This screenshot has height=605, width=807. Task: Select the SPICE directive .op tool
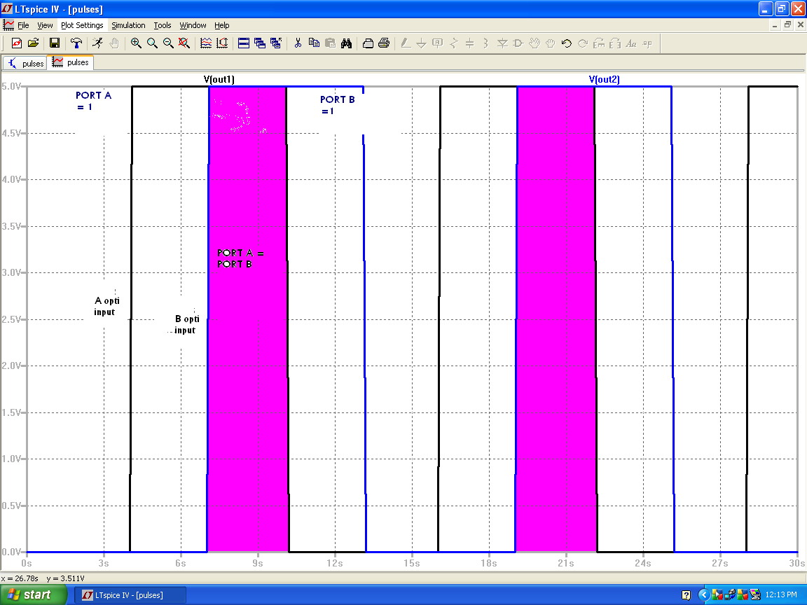(x=647, y=43)
